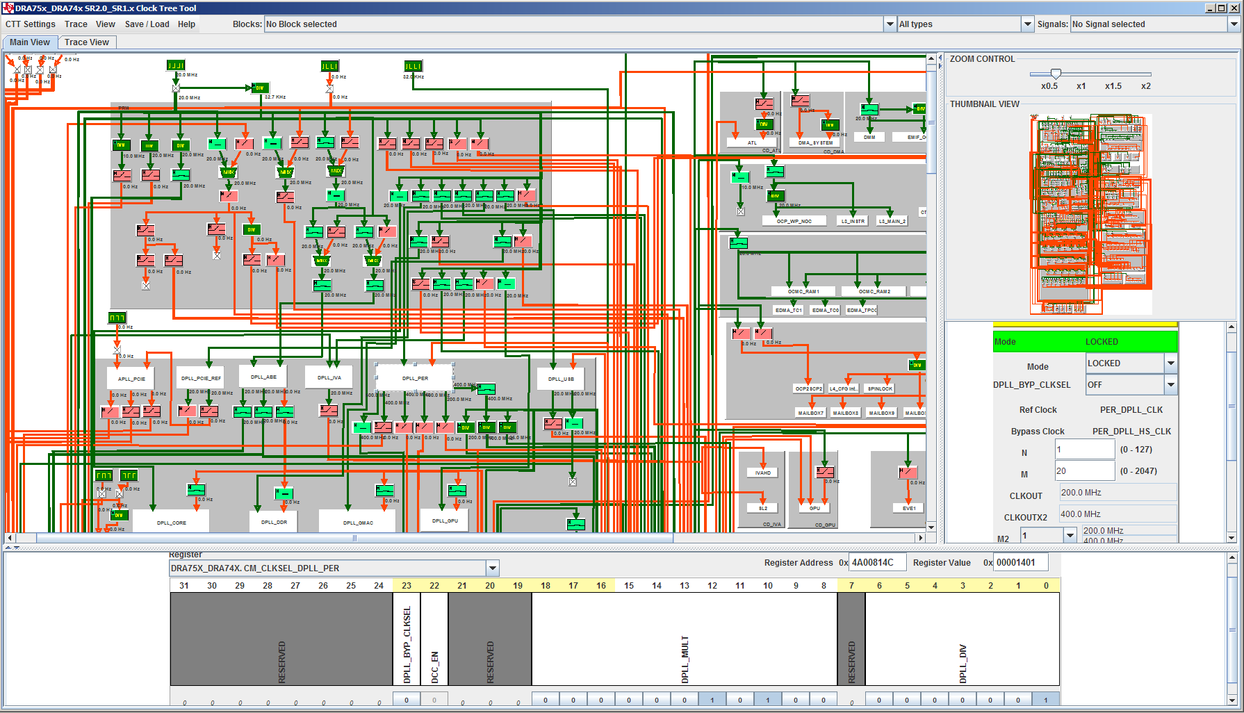The height and width of the screenshot is (713, 1244).
Task: Toggle register bit 8 value
Action: pyautogui.click(x=824, y=699)
